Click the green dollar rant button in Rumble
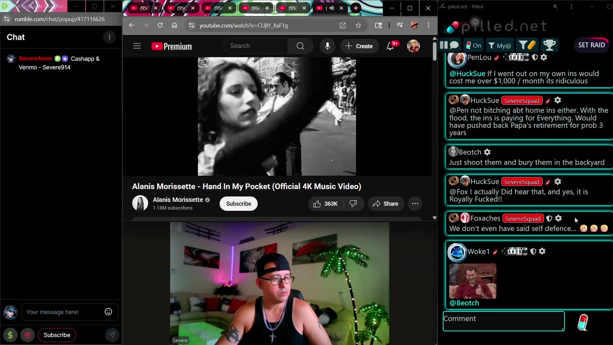The height and width of the screenshot is (345, 613). 10,335
